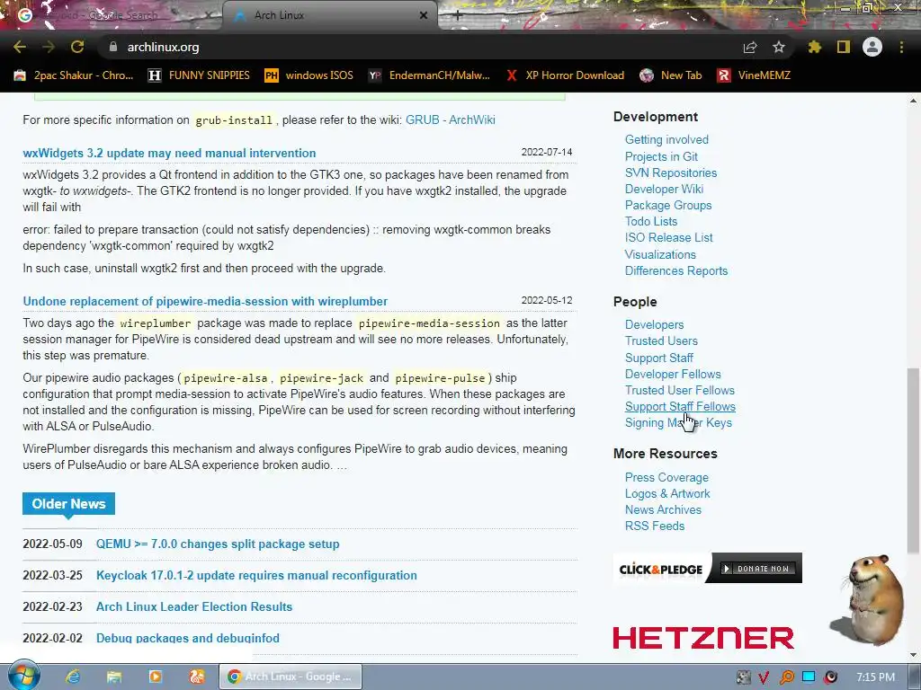Go back using the browser back arrow
Image resolution: width=921 pixels, height=690 pixels.
tap(20, 47)
